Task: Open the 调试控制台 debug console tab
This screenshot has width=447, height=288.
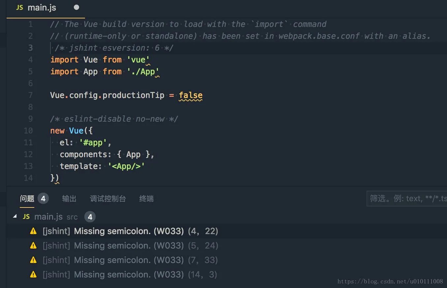Action: click(x=108, y=199)
